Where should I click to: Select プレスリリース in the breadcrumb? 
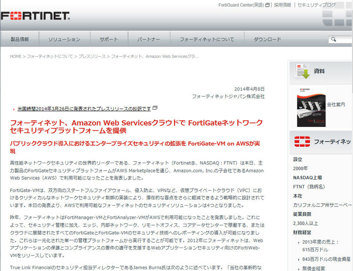pyautogui.click(x=92, y=57)
